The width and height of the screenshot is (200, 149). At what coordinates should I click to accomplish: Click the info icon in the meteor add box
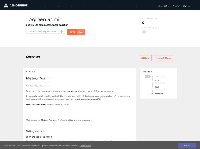coord(61,31)
